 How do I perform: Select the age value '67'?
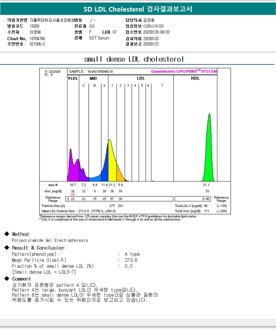tap(115, 32)
